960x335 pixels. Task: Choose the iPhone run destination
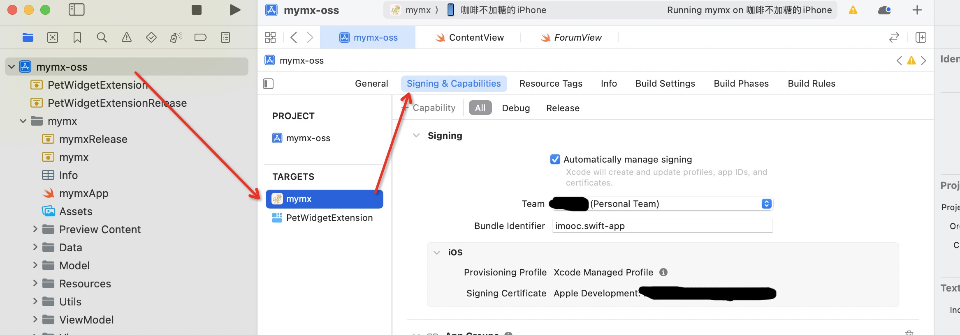tap(496, 10)
